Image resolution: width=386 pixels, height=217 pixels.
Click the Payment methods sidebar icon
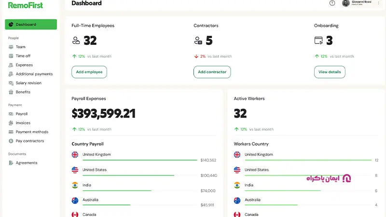(11, 132)
